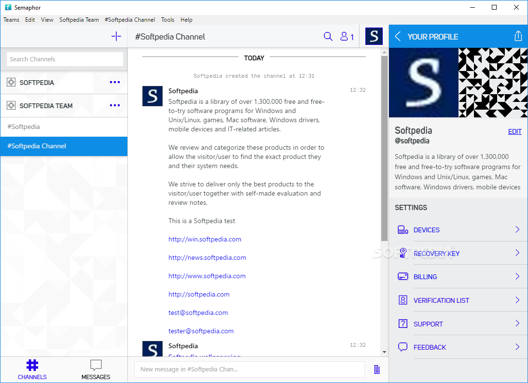Click the test@softpedia.com email link

(198, 312)
